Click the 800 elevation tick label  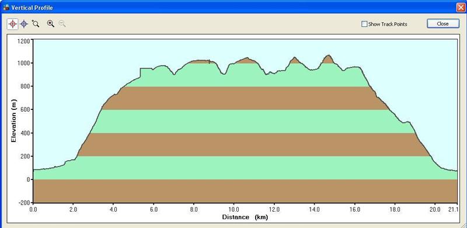point(25,87)
